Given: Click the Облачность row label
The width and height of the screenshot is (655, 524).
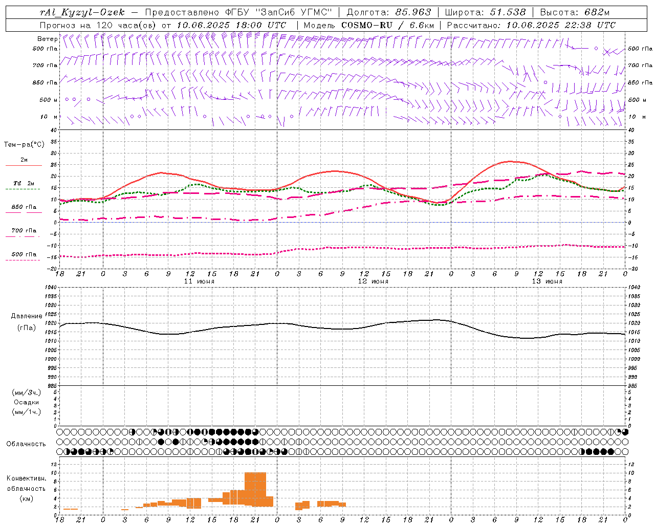Looking at the screenshot, I should click(x=26, y=444).
